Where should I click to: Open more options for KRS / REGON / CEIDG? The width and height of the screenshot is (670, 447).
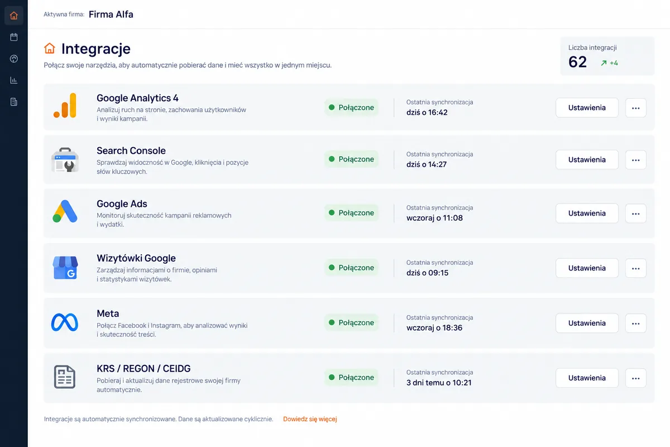pos(635,378)
